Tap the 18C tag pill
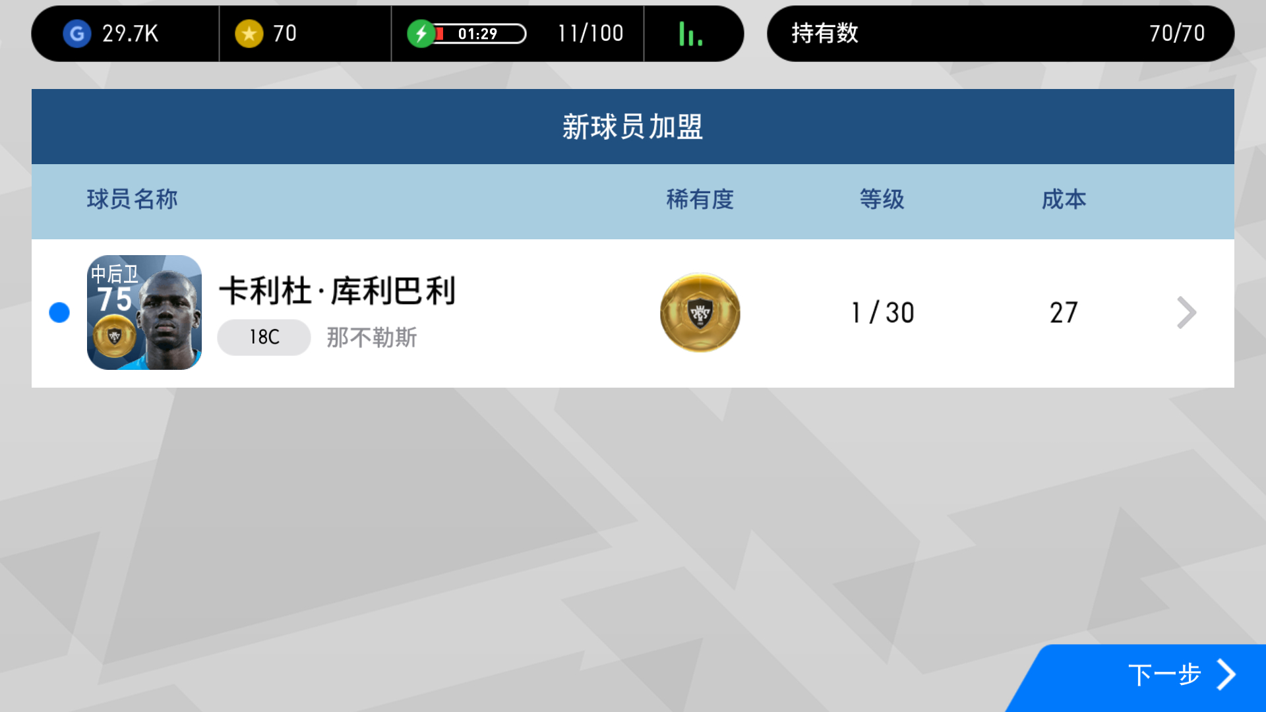This screenshot has width=1266, height=712. click(x=264, y=338)
